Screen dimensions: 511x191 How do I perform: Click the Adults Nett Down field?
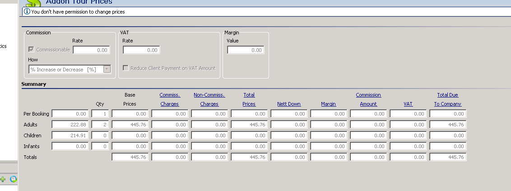click(289, 125)
